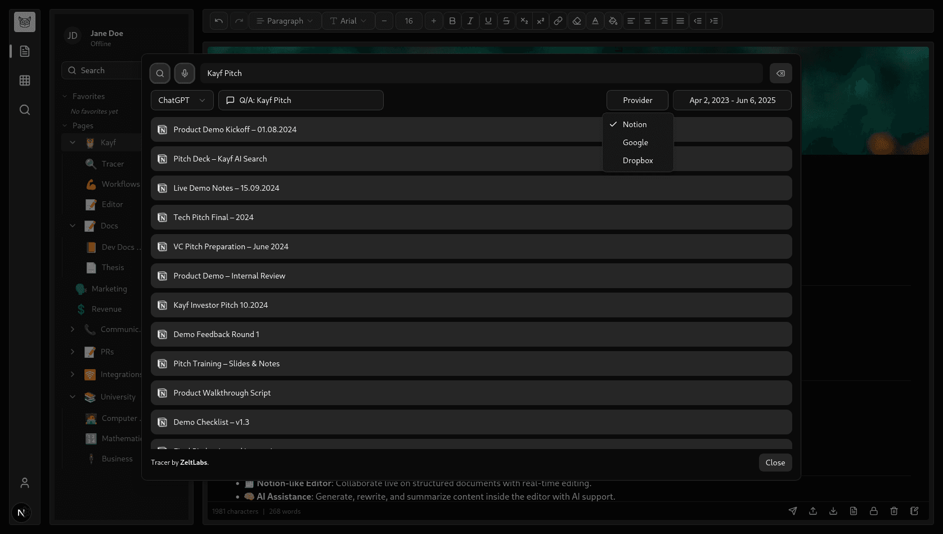This screenshot has width=943, height=534.
Task: Open result Tech Pitch Final – 2024
Action: tap(472, 217)
